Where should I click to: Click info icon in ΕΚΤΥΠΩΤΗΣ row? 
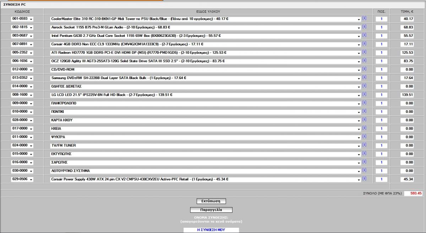[x=364, y=153]
